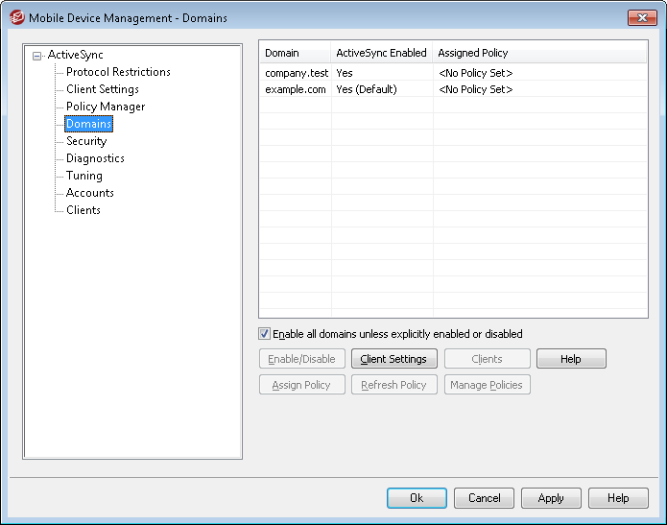Collapse the ActiveSync tree node
The height and width of the screenshot is (525, 667).
(36, 56)
